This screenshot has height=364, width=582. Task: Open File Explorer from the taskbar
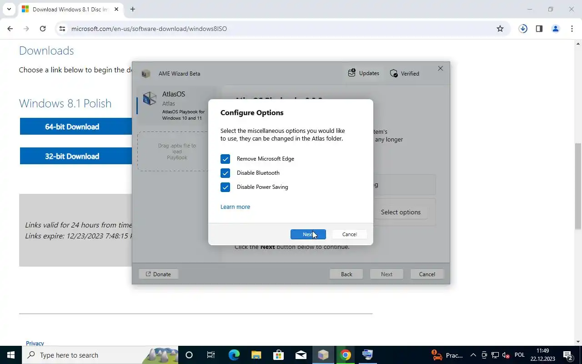pos(256,355)
